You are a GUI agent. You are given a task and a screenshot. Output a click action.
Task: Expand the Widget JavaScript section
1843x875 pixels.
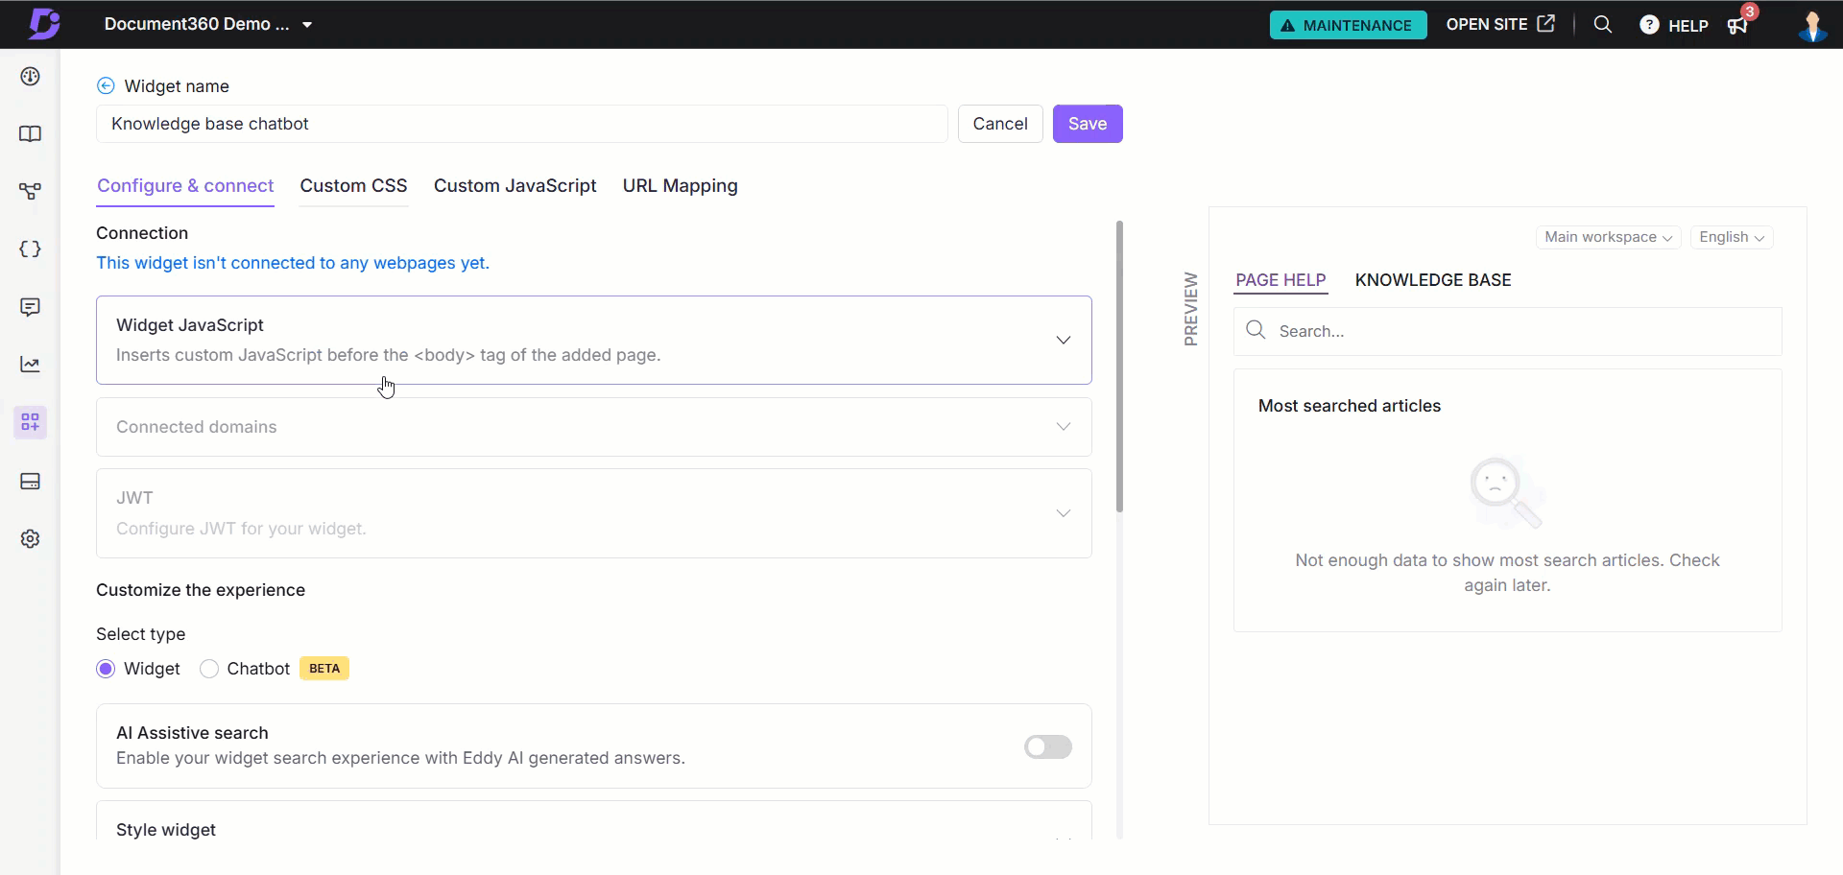(x=594, y=340)
